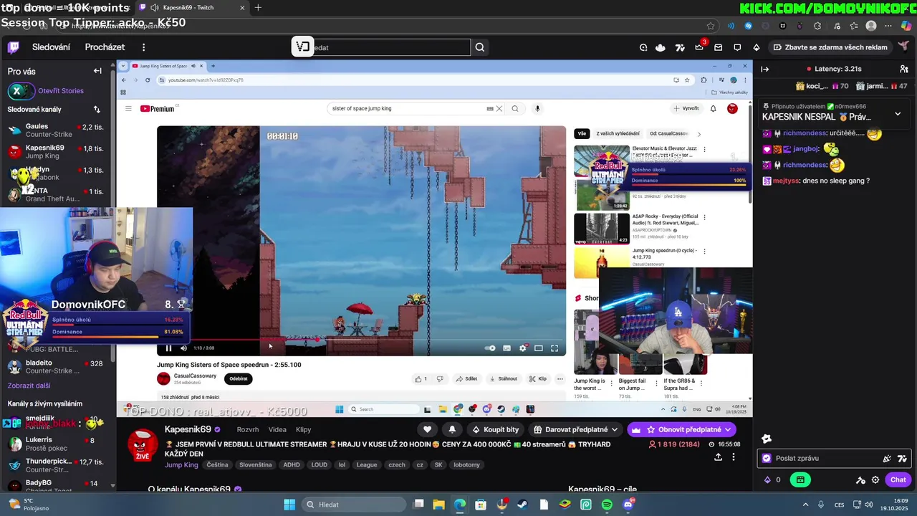Sort followed channels with the arrows icon

click(x=97, y=109)
